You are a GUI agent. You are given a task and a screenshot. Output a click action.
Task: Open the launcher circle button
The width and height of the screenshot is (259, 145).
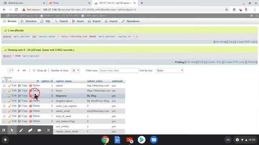point(5,140)
